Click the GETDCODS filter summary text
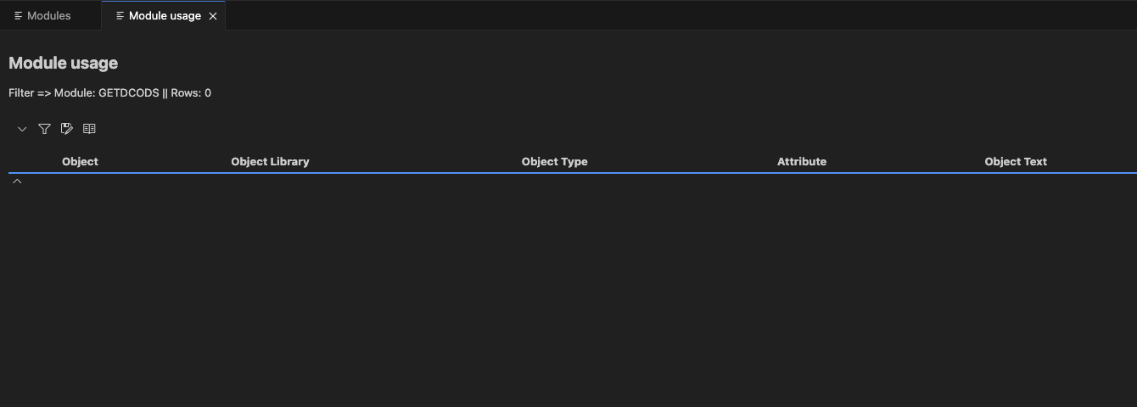Image resolution: width=1137 pixels, height=407 pixels. [109, 93]
